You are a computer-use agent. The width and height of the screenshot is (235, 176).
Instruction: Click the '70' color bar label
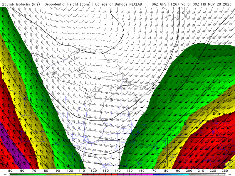[x=34, y=171]
